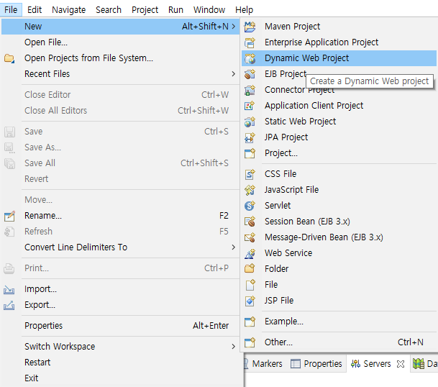
Task: Close the Servers view tab
Action: click(x=401, y=364)
